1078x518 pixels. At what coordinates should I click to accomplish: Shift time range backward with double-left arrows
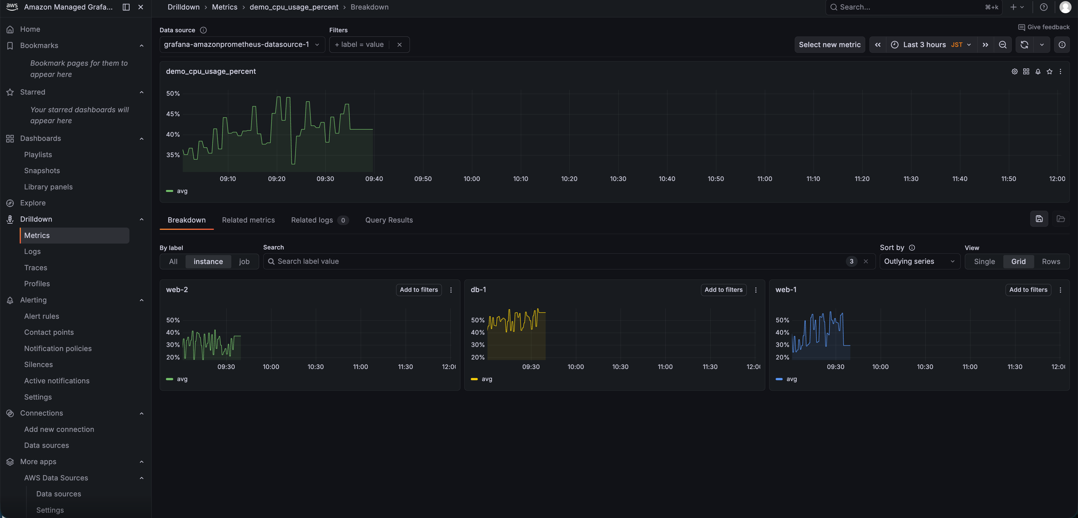pyautogui.click(x=878, y=45)
